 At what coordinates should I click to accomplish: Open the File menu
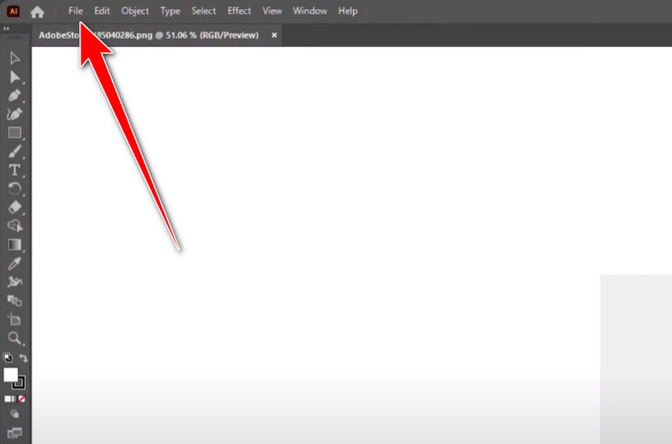click(x=76, y=11)
